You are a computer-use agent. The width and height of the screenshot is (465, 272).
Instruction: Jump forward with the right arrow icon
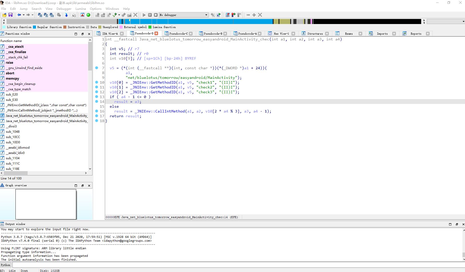[x=28, y=15]
